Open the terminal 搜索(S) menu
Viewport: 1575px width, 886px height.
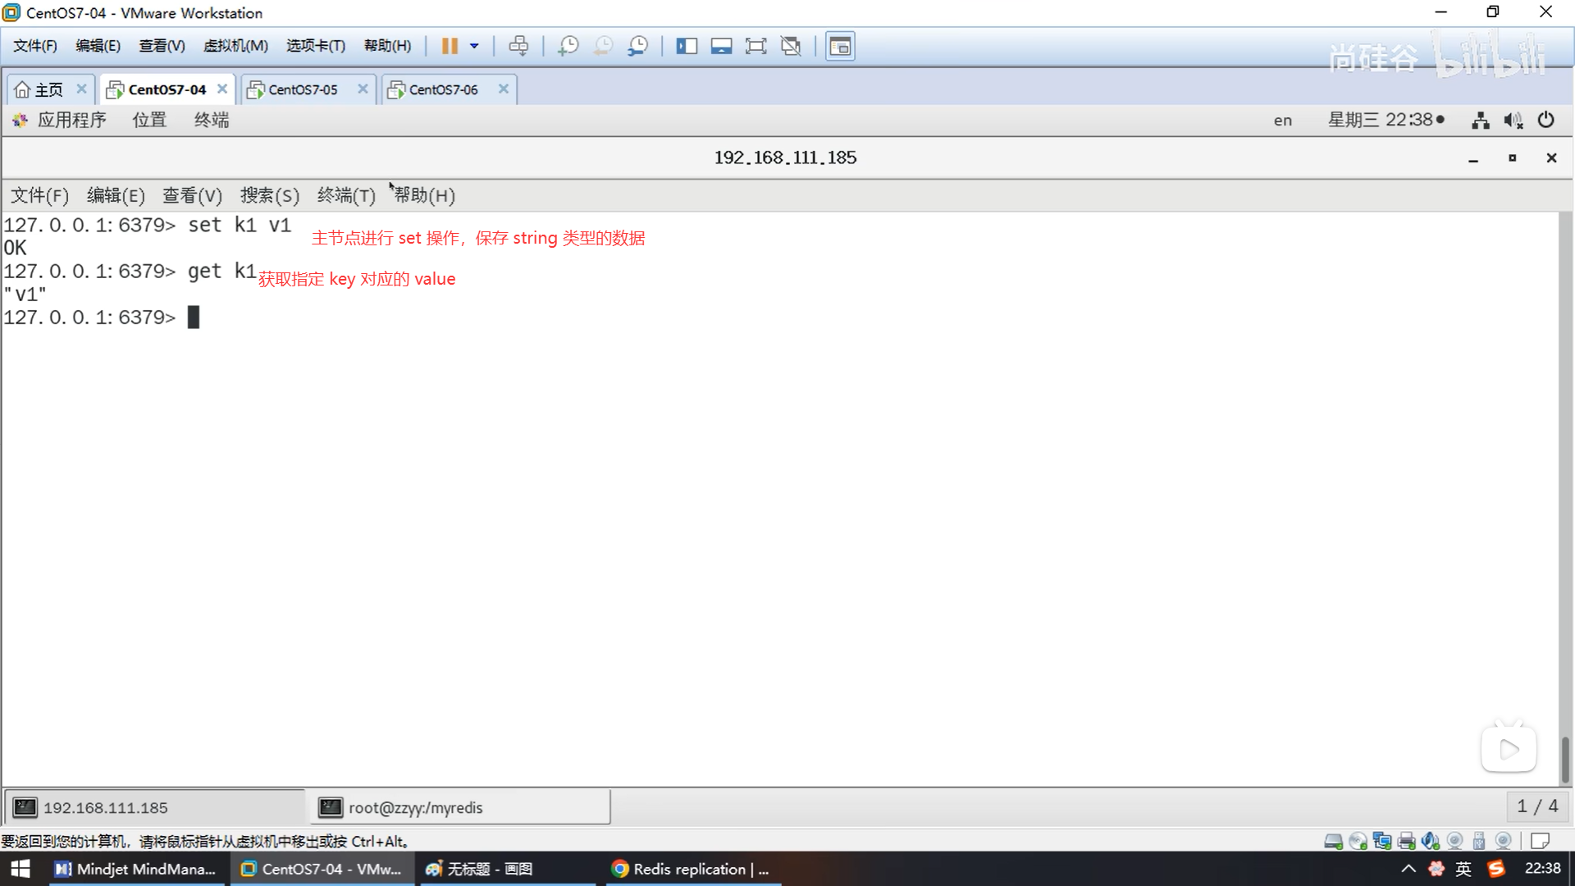click(269, 195)
